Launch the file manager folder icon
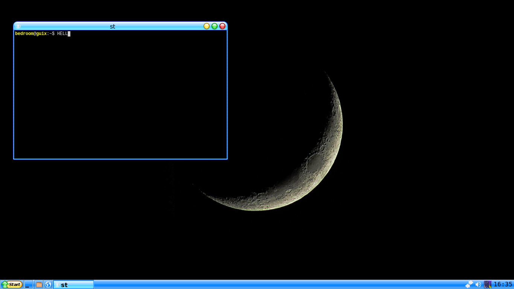514x289 pixels. [39, 284]
